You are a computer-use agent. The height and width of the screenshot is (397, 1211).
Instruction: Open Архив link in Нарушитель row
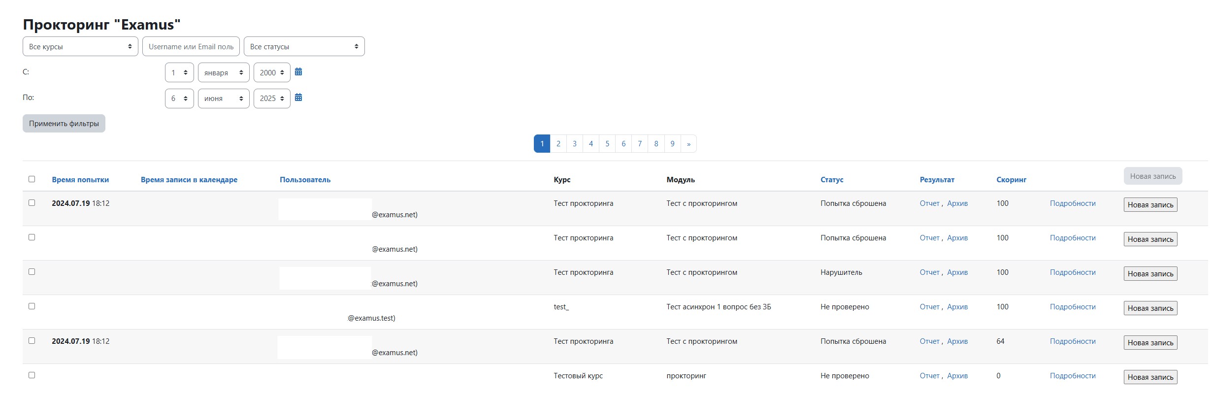957,272
